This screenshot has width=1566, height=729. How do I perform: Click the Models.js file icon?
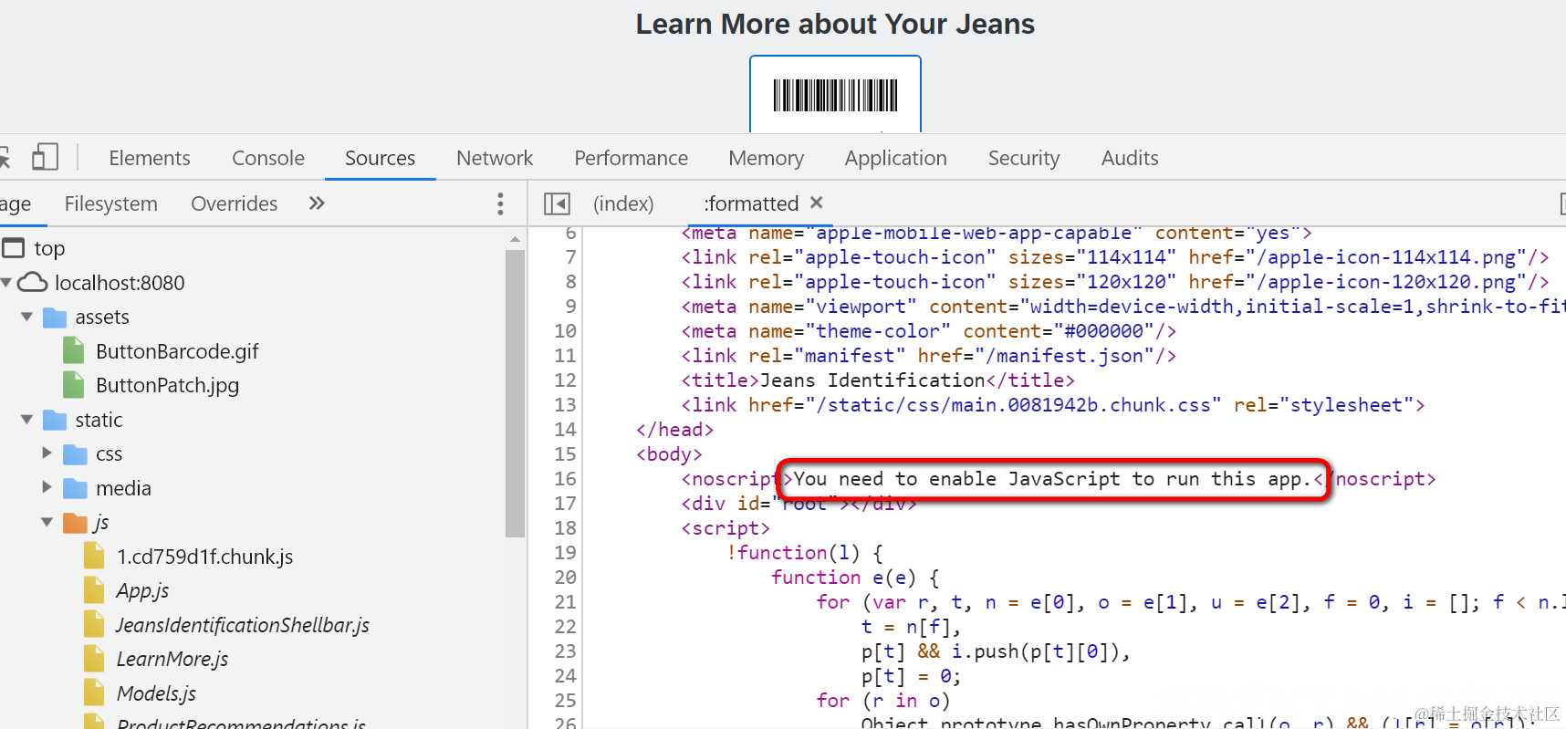click(x=94, y=693)
